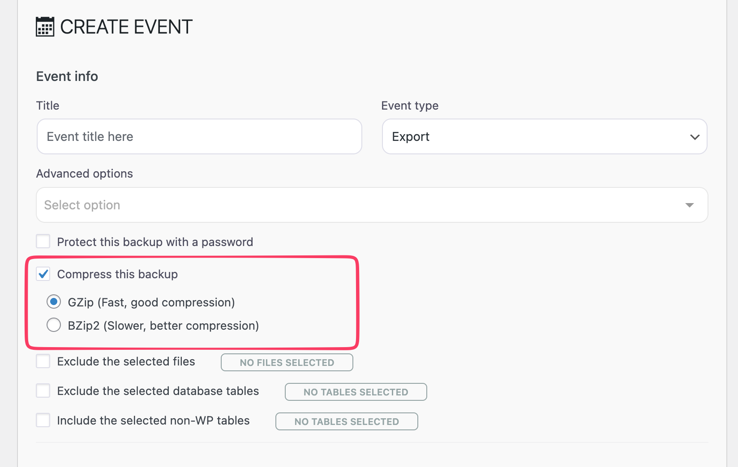Choose BZip2 slower compression radio button
Image resolution: width=738 pixels, height=467 pixels.
coord(54,325)
